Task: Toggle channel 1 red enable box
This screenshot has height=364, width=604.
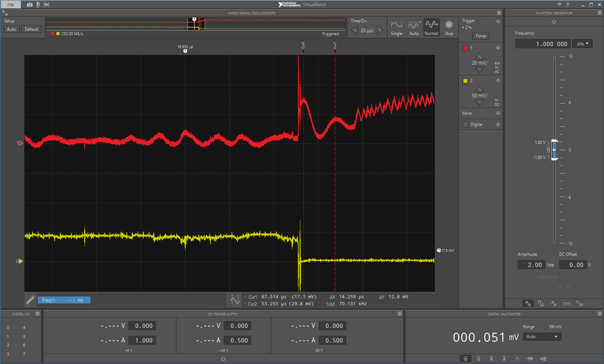Action: click(x=466, y=48)
